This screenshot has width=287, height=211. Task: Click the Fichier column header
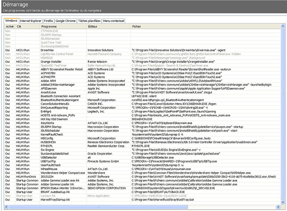coord(206,26)
